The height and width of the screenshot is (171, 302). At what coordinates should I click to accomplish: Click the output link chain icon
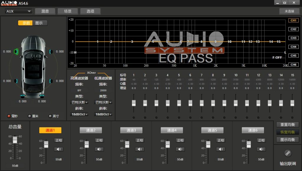[288, 153]
